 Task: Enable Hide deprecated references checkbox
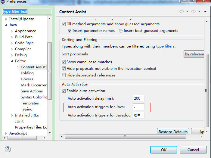point(64,75)
